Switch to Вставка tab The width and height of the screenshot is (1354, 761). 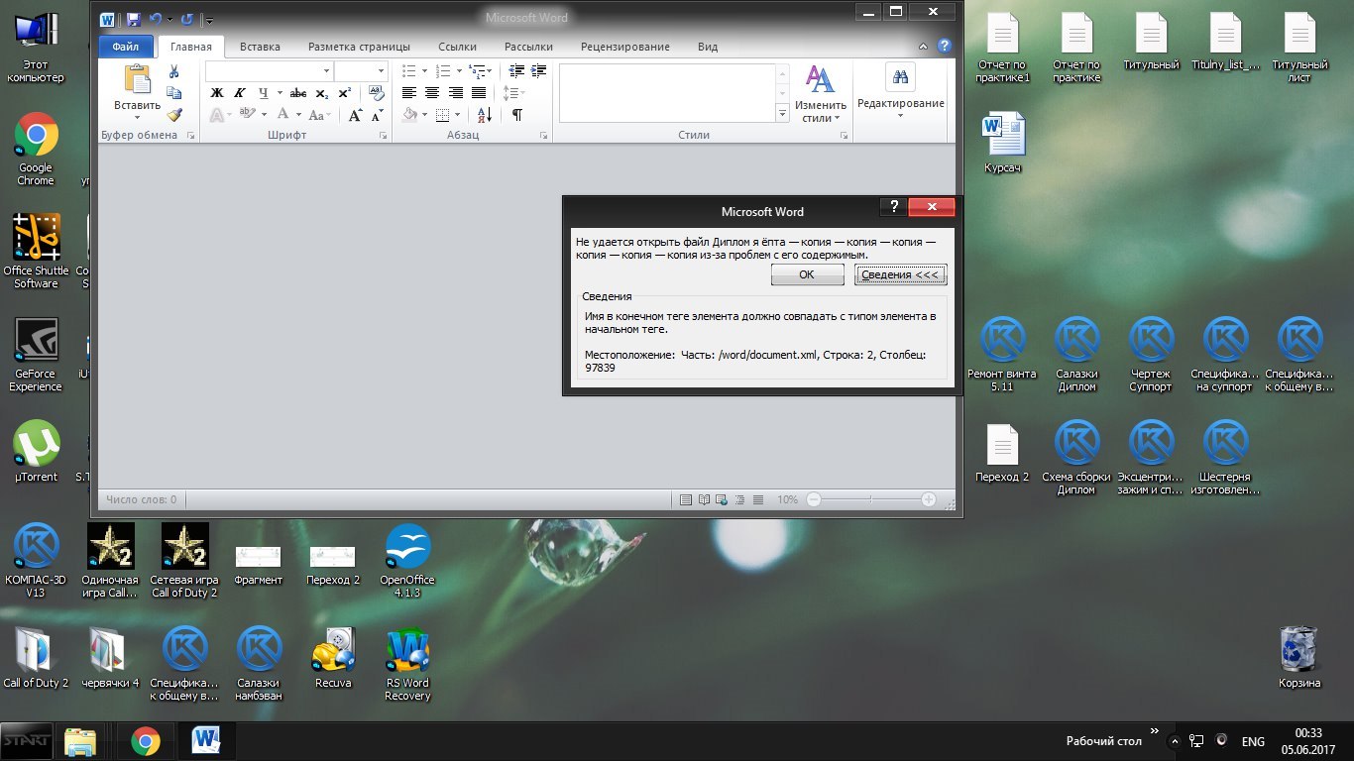coord(260,47)
